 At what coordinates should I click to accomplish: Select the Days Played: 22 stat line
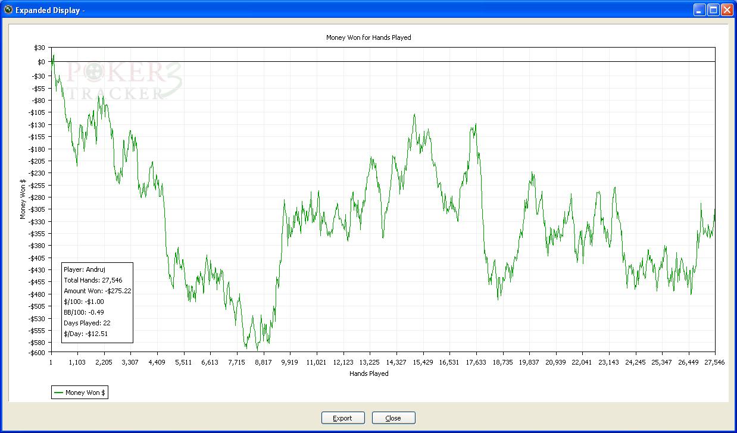87,323
